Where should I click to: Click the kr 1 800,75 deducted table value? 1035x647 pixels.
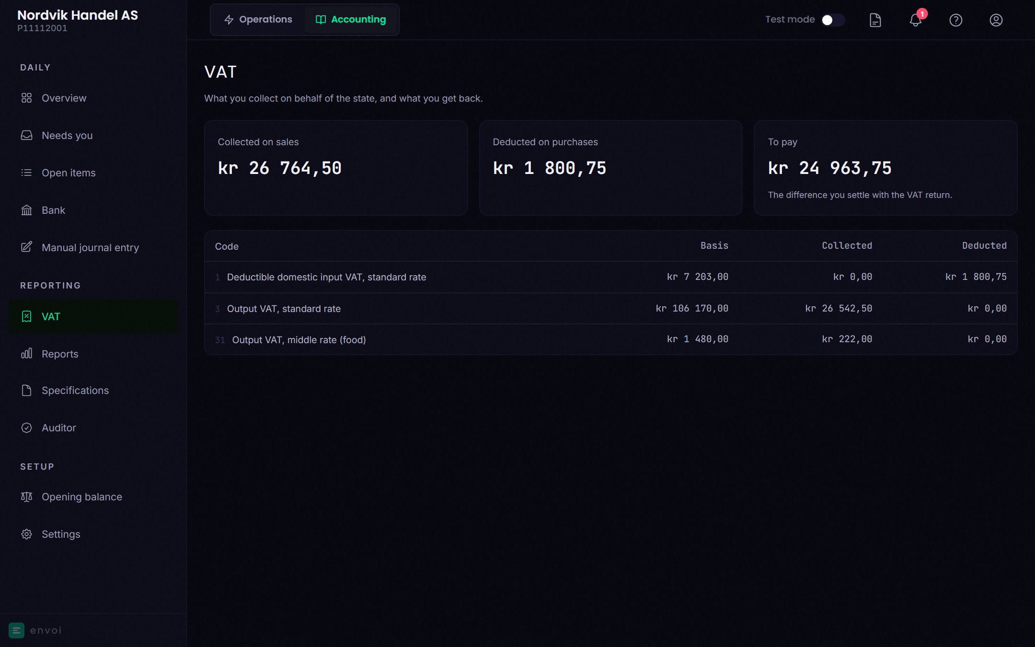click(976, 277)
